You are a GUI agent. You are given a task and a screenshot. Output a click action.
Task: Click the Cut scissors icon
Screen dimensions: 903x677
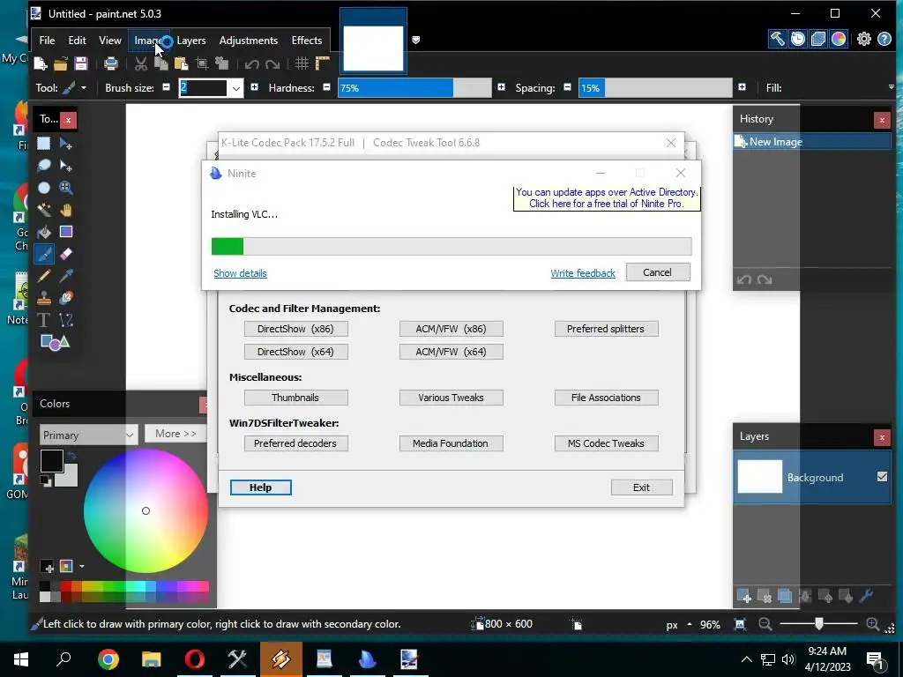[x=140, y=63]
